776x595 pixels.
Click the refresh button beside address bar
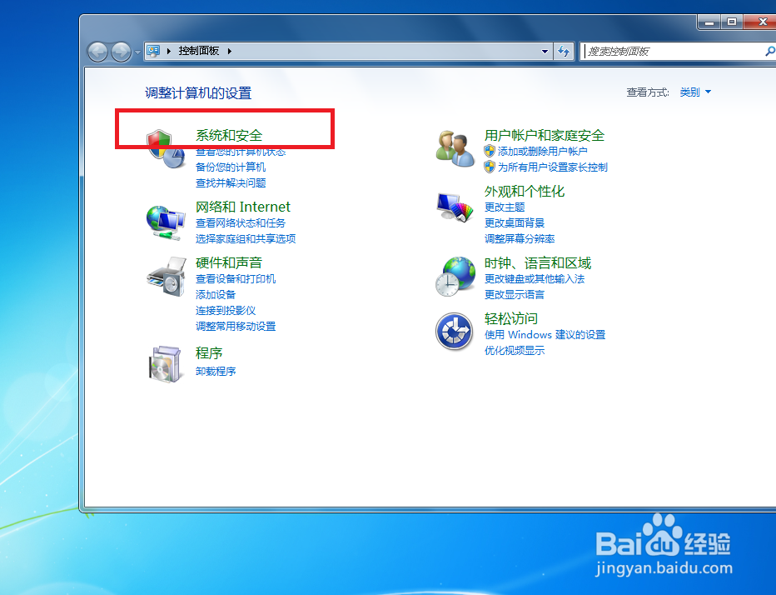(x=564, y=51)
